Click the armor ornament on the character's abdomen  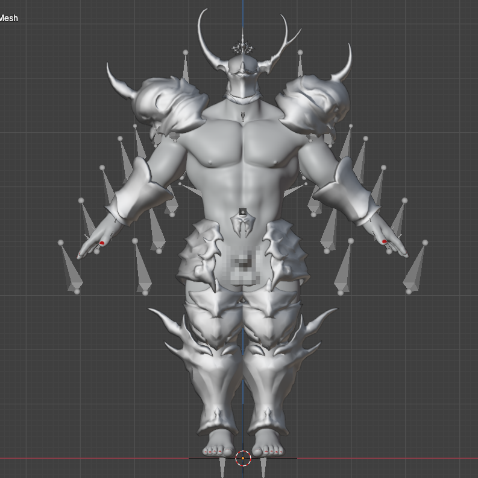tap(243, 225)
